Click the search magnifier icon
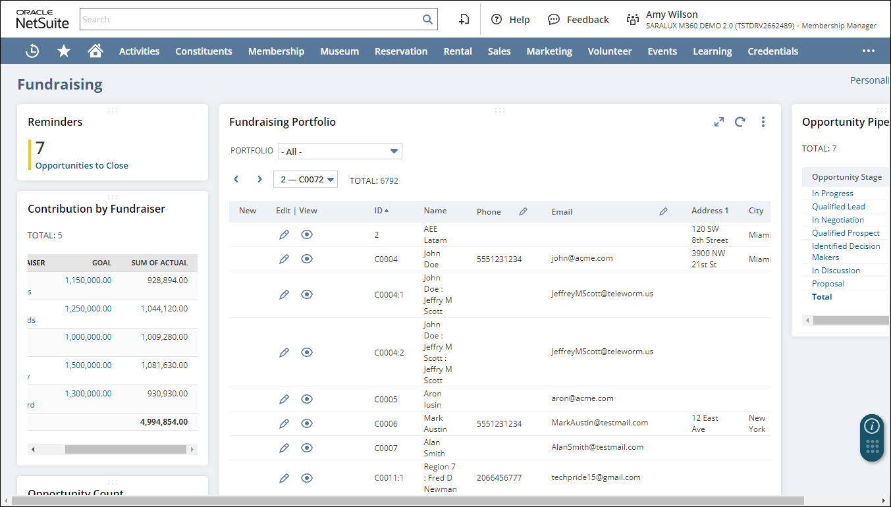This screenshot has width=891, height=507. [x=427, y=19]
